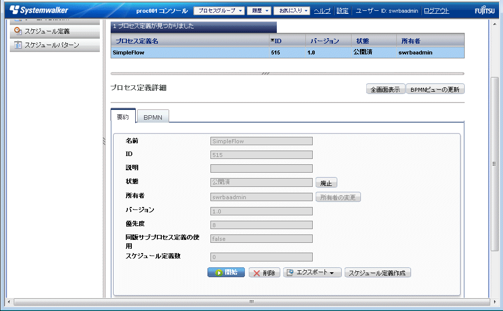The height and width of the screenshot is (311, 503).
Task: Click the Systemwalker logo icon
Action: pos(15,10)
